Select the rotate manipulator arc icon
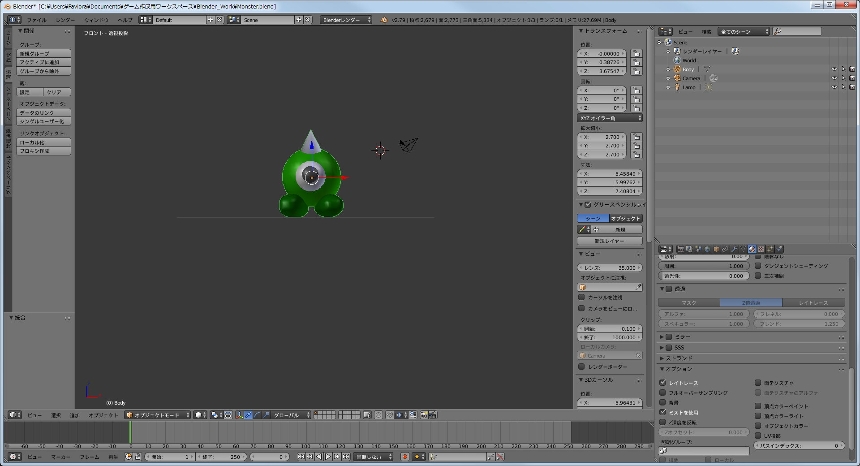 point(258,415)
